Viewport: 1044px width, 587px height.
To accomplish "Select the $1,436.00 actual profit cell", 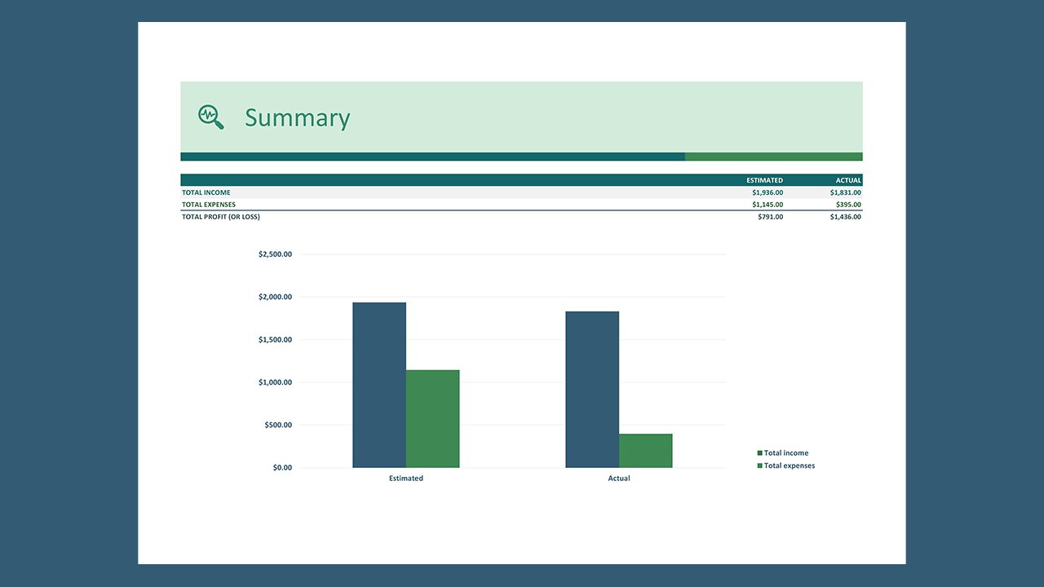I will (846, 216).
